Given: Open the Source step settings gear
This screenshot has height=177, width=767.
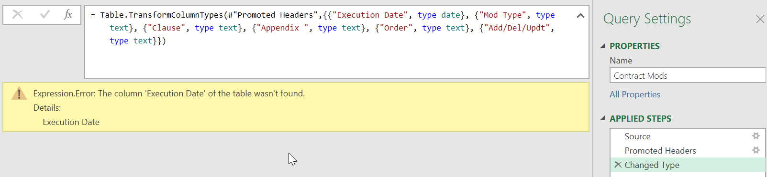Looking at the screenshot, I should (x=756, y=136).
